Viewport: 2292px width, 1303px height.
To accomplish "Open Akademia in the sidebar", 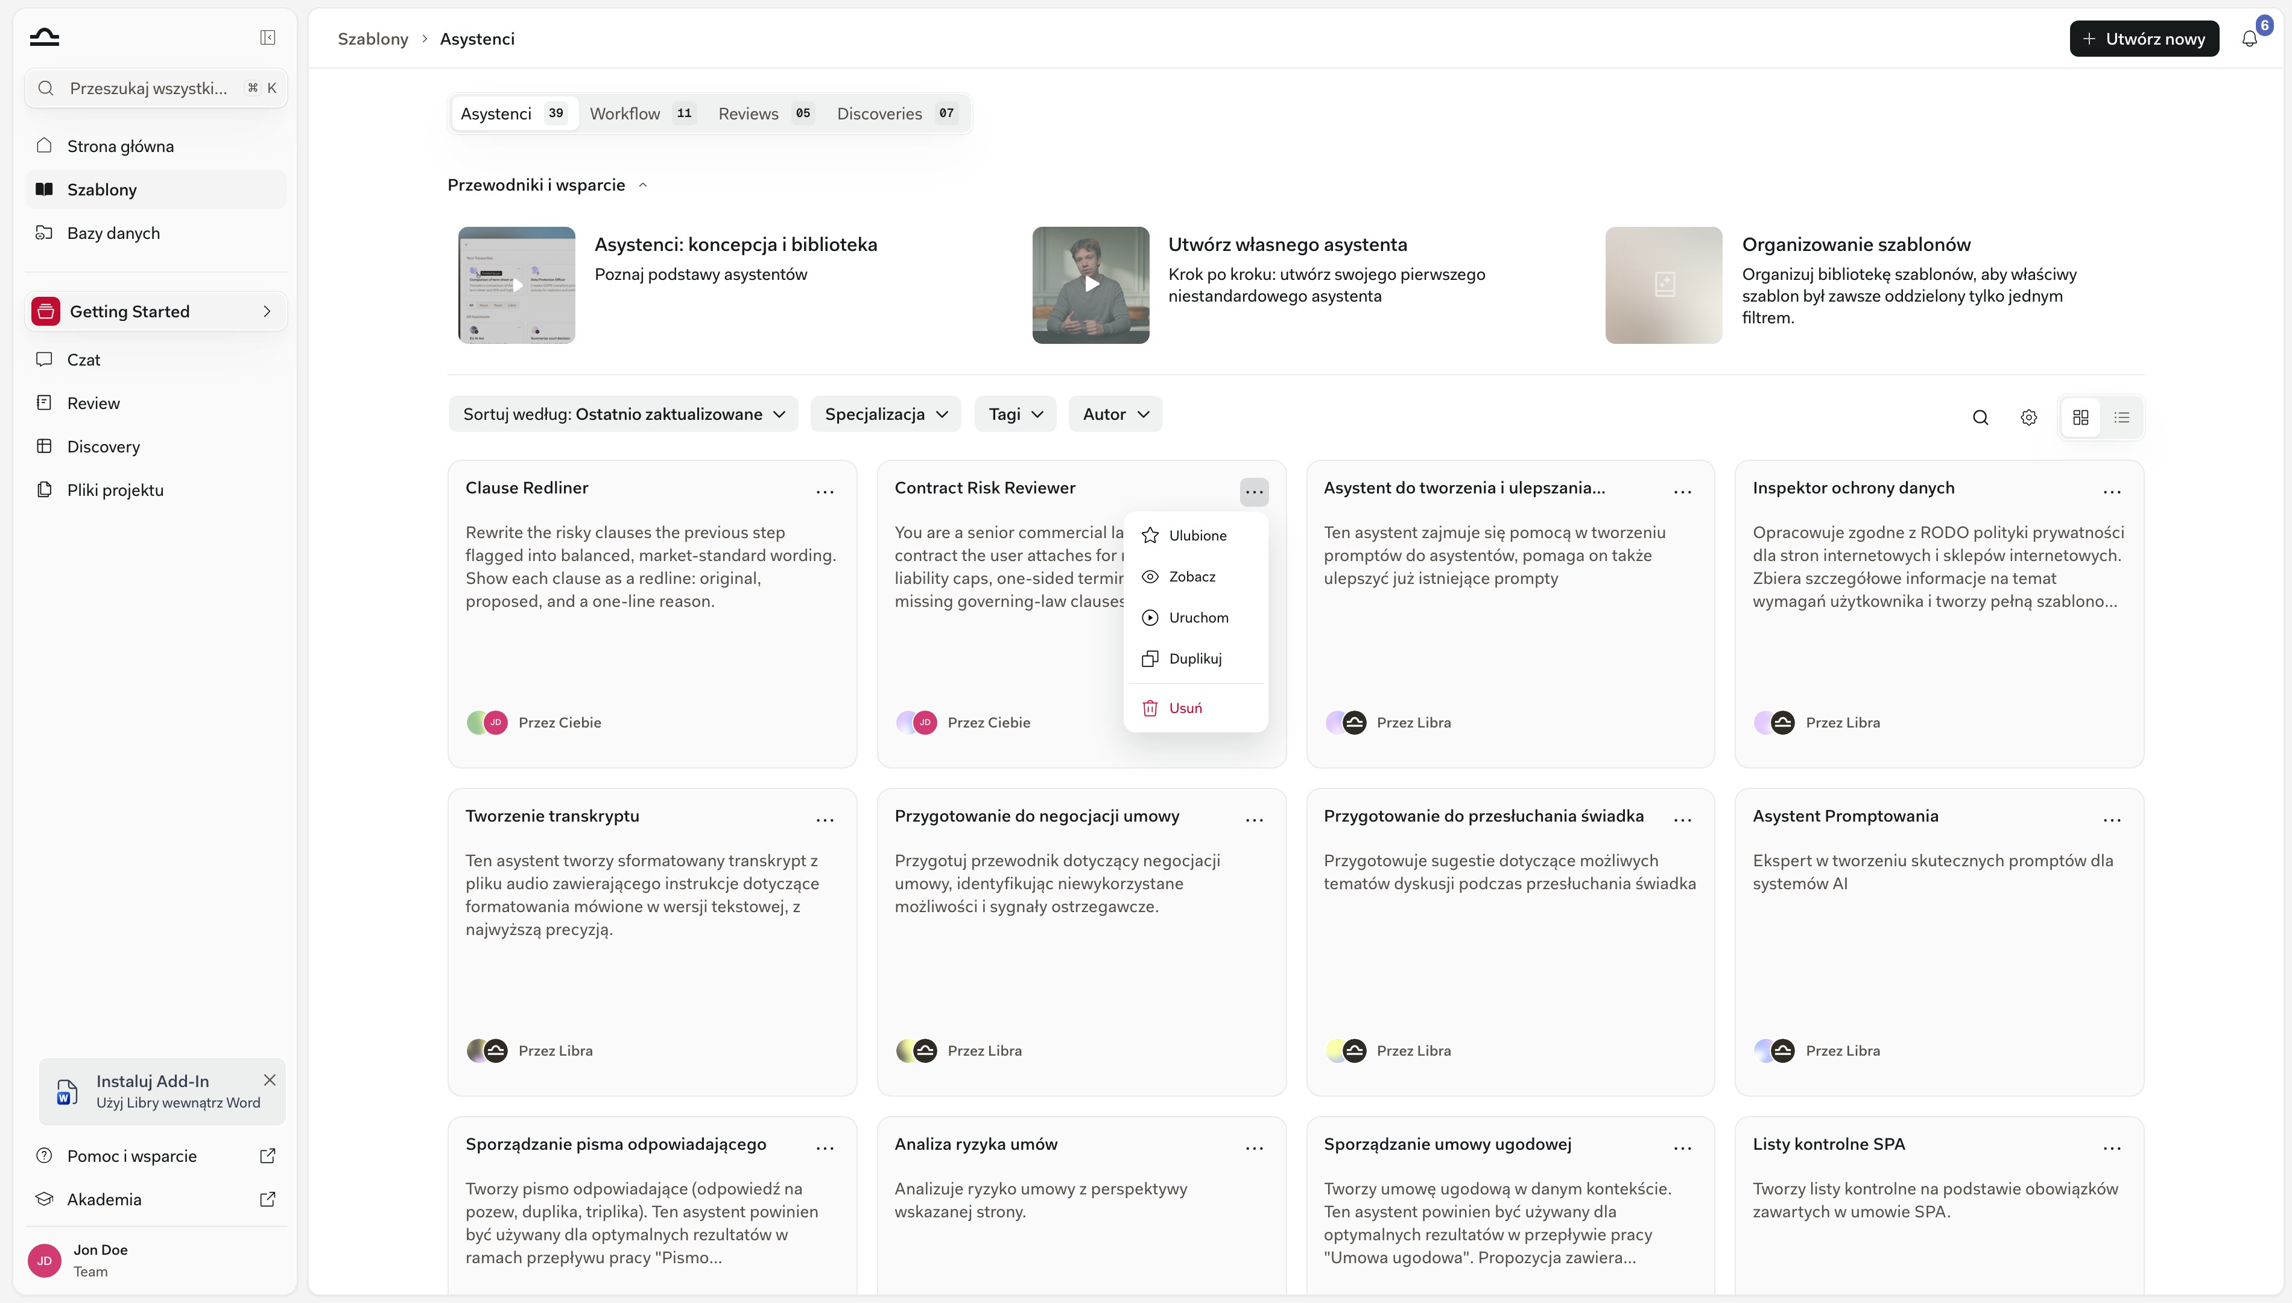I will 155,1199.
